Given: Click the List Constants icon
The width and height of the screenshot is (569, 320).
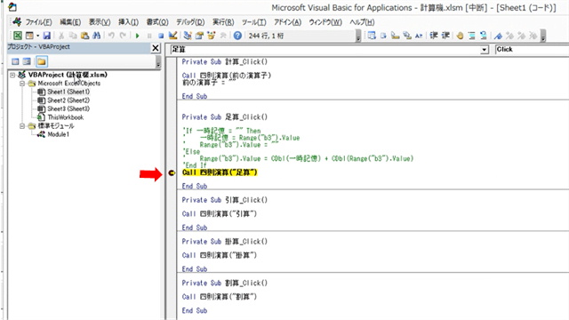Looking at the screenshot, I should (x=383, y=36).
